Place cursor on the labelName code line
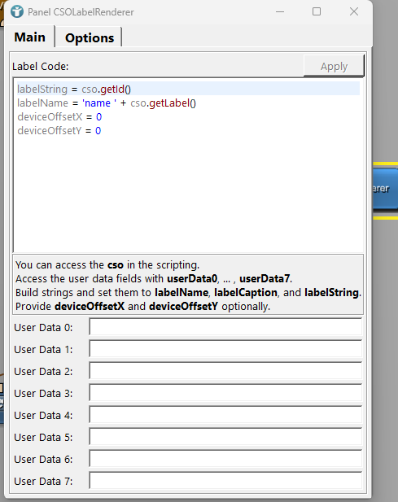This screenshot has height=502, width=398. click(188, 103)
